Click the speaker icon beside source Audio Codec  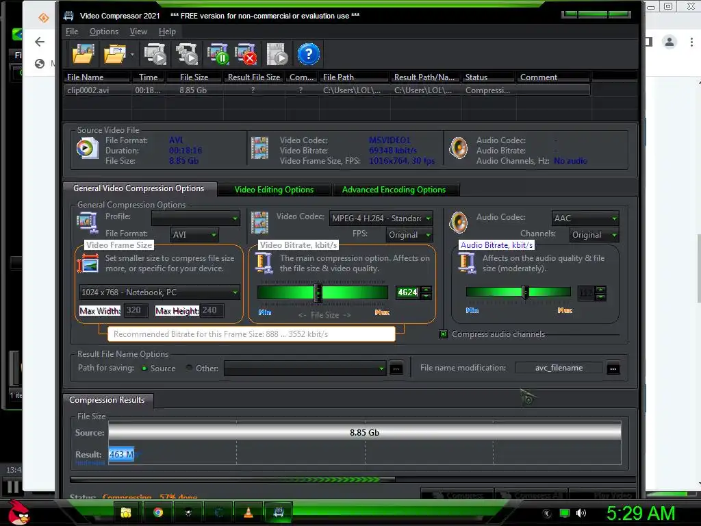pos(459,148)
